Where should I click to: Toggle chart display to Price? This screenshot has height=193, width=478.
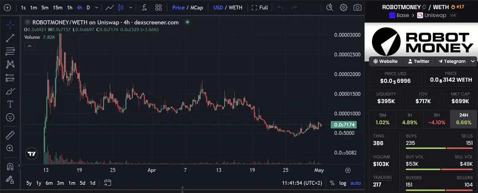tap(178, 7)
